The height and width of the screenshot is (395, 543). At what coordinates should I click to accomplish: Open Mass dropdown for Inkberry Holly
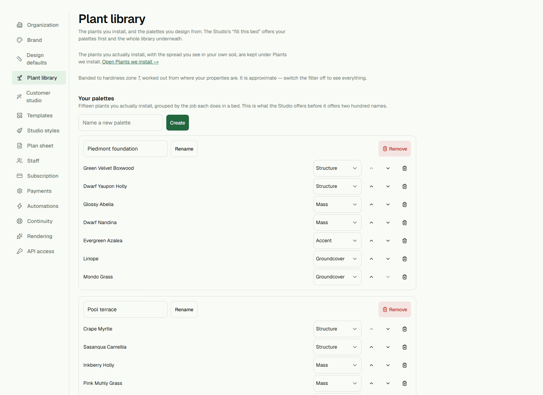tap(337, 365)
